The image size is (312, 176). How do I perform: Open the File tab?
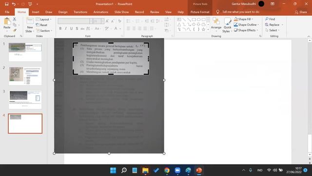coord(7,12)
